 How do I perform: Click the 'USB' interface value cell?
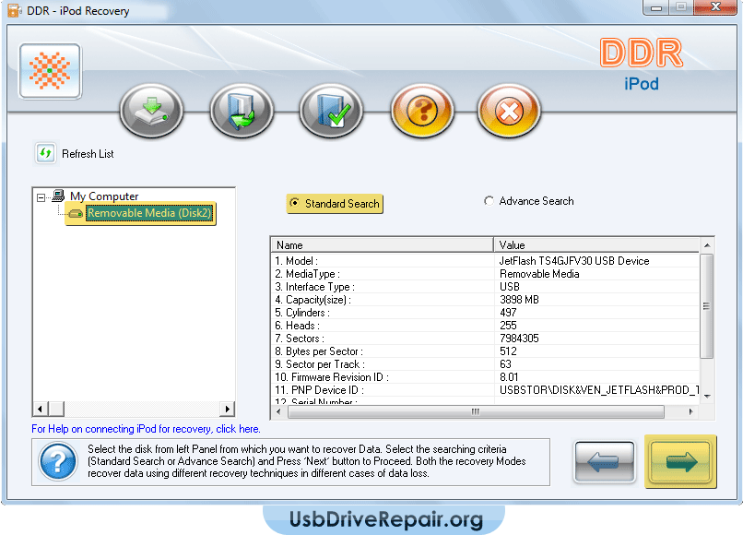click(x=510, y=287)
